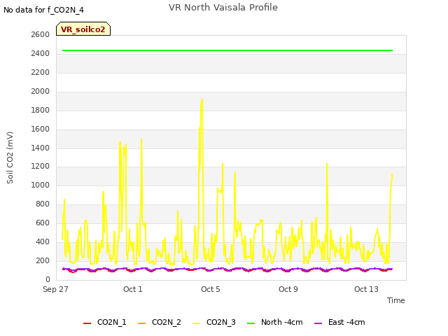Click the Oct 1 x-axis tick label

coord(133,289)
